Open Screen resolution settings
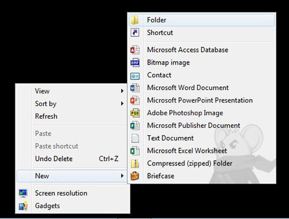 point(72,193)
